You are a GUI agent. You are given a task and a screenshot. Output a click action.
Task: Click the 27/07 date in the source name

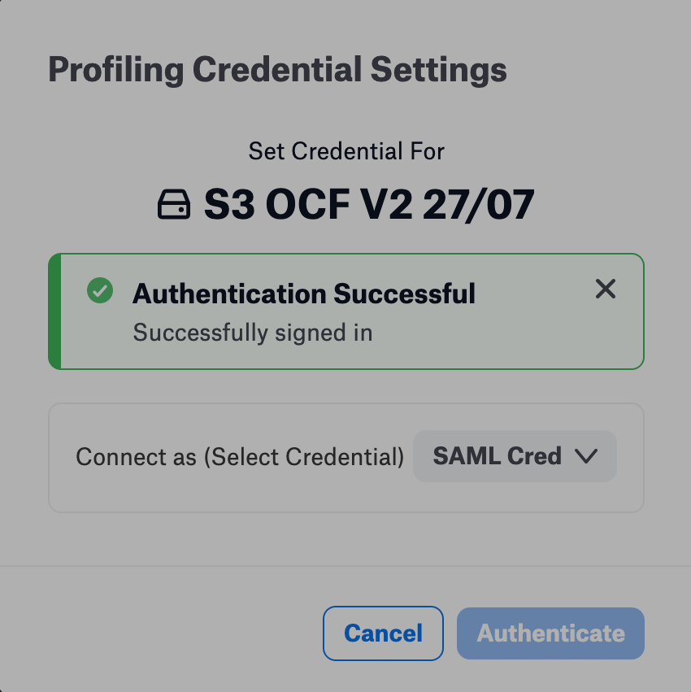click(478, 204)
